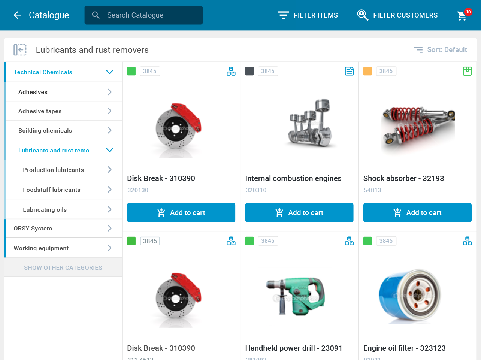Open FILTER CUSTOMERS
Screen dimensions: 481x360
397,15
